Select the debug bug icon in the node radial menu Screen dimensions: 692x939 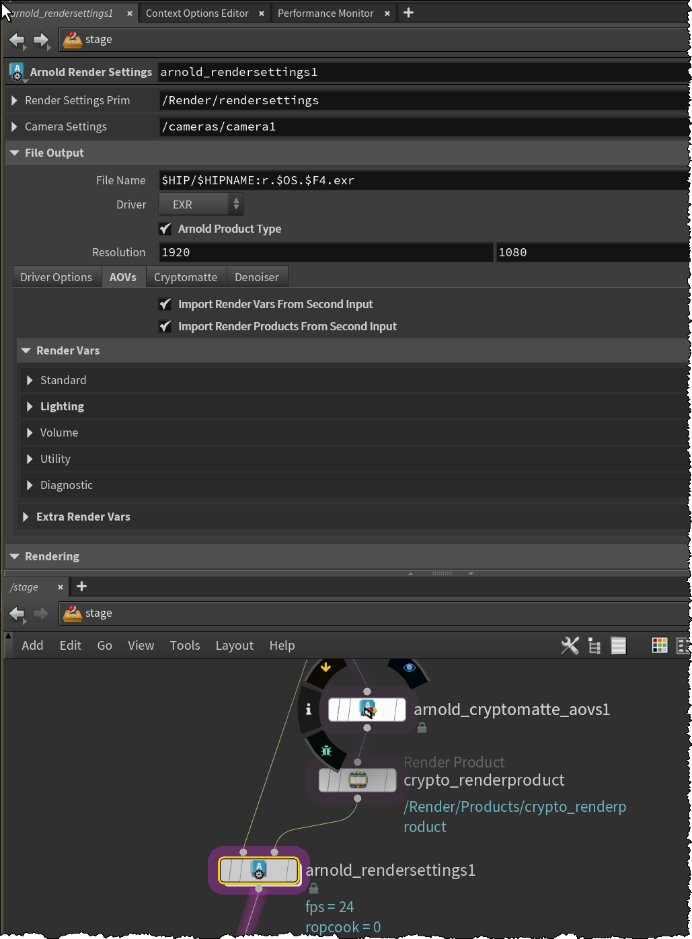[x=328, y=751]
